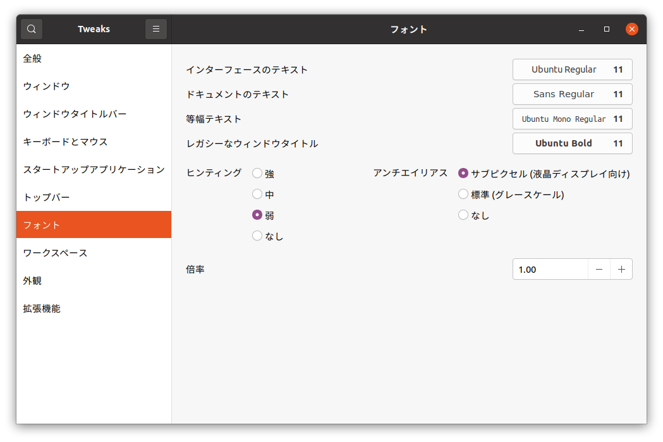
Task: Select the 強 hinting radio button
Action: 257,173
